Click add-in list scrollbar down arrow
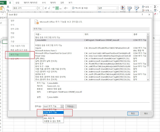The width and height of the screenshot is (160, 132). coord(148,80)
